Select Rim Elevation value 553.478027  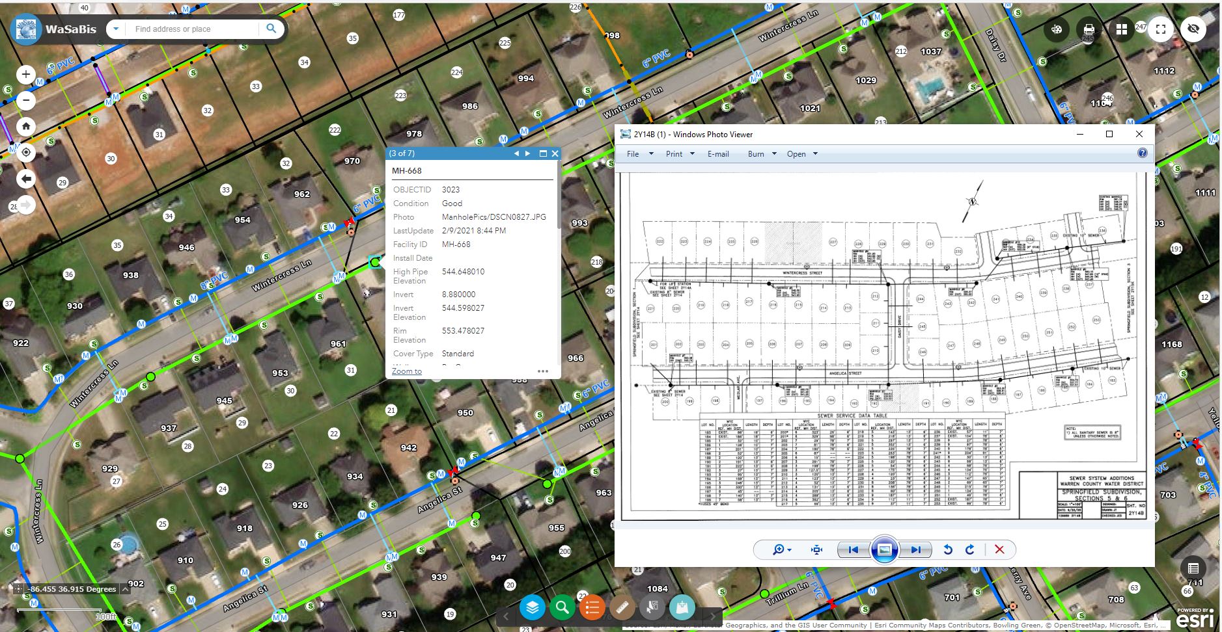pos(463,331)
